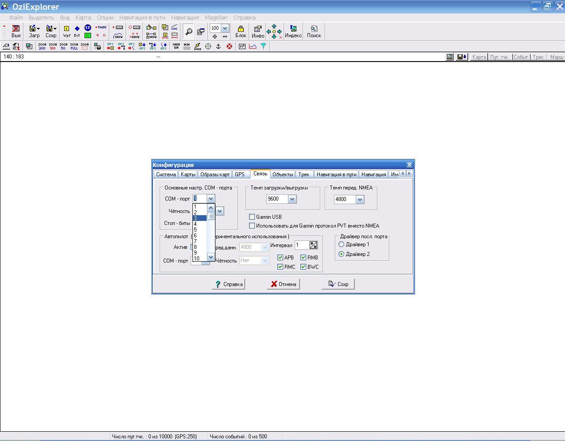Open the Карта menu
The width and height of the screenshot is (565, 441).
tap(83, 18)
